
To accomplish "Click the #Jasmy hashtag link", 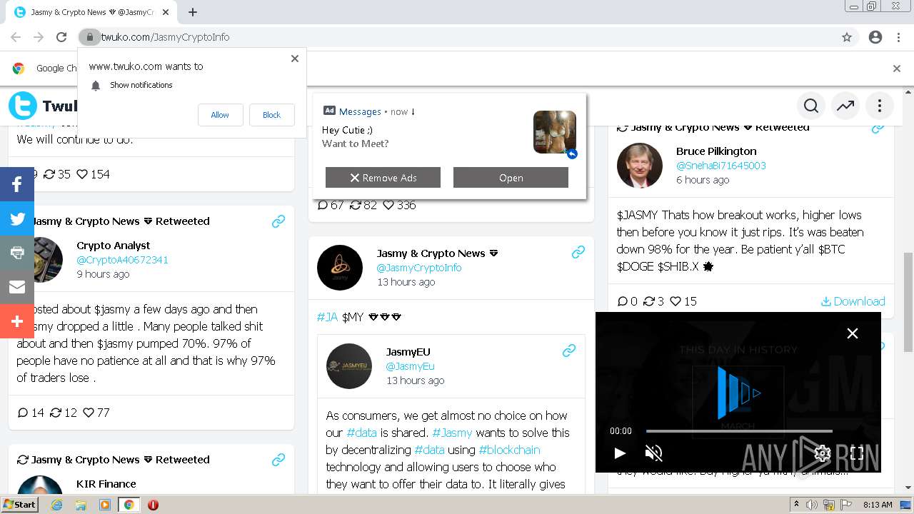I will point(452,433).
